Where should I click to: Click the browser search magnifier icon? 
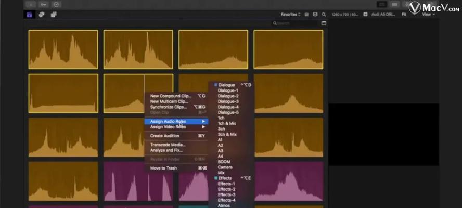point(324,15)
